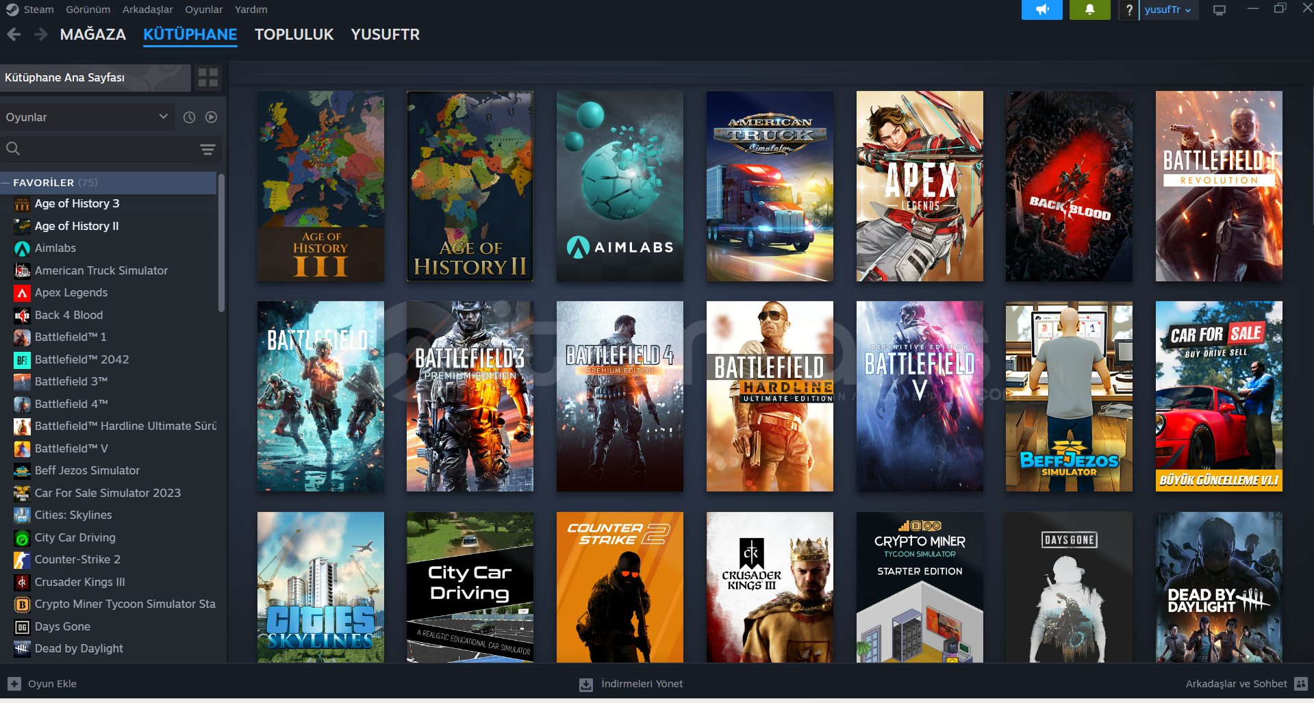Screen dimensions: 1314x703
Task: Open Apex Legends game cover
Action: pos(920,186)
